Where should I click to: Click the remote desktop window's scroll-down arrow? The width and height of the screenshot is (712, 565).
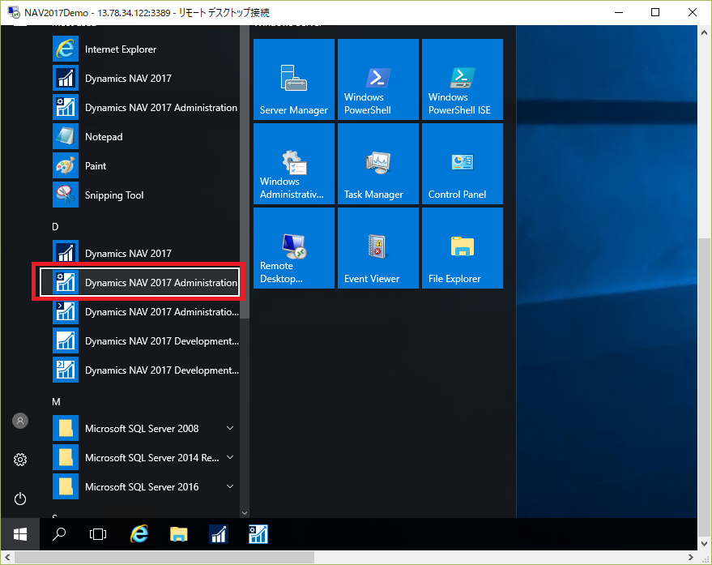tap(704, 544)
